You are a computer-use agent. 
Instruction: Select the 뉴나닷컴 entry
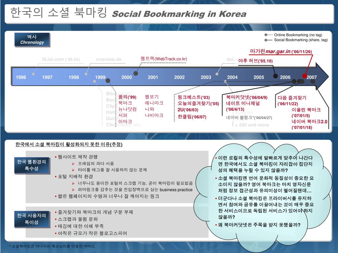click(x=127, y=109)
